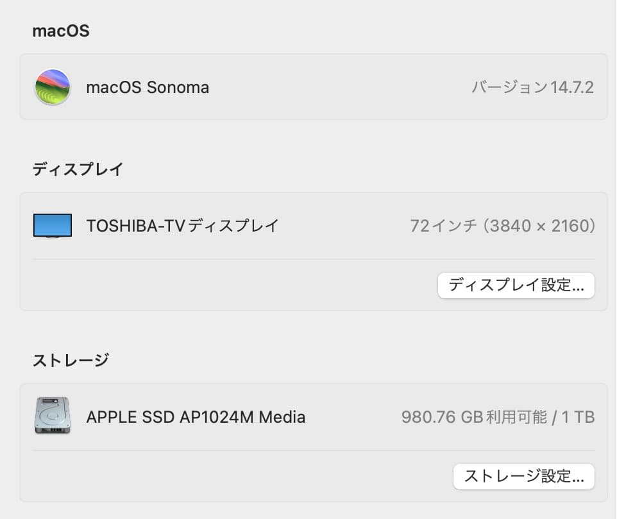Click the macOS Sonoma name label
This screenshot has width=617, height=519.
pos(148,87)
